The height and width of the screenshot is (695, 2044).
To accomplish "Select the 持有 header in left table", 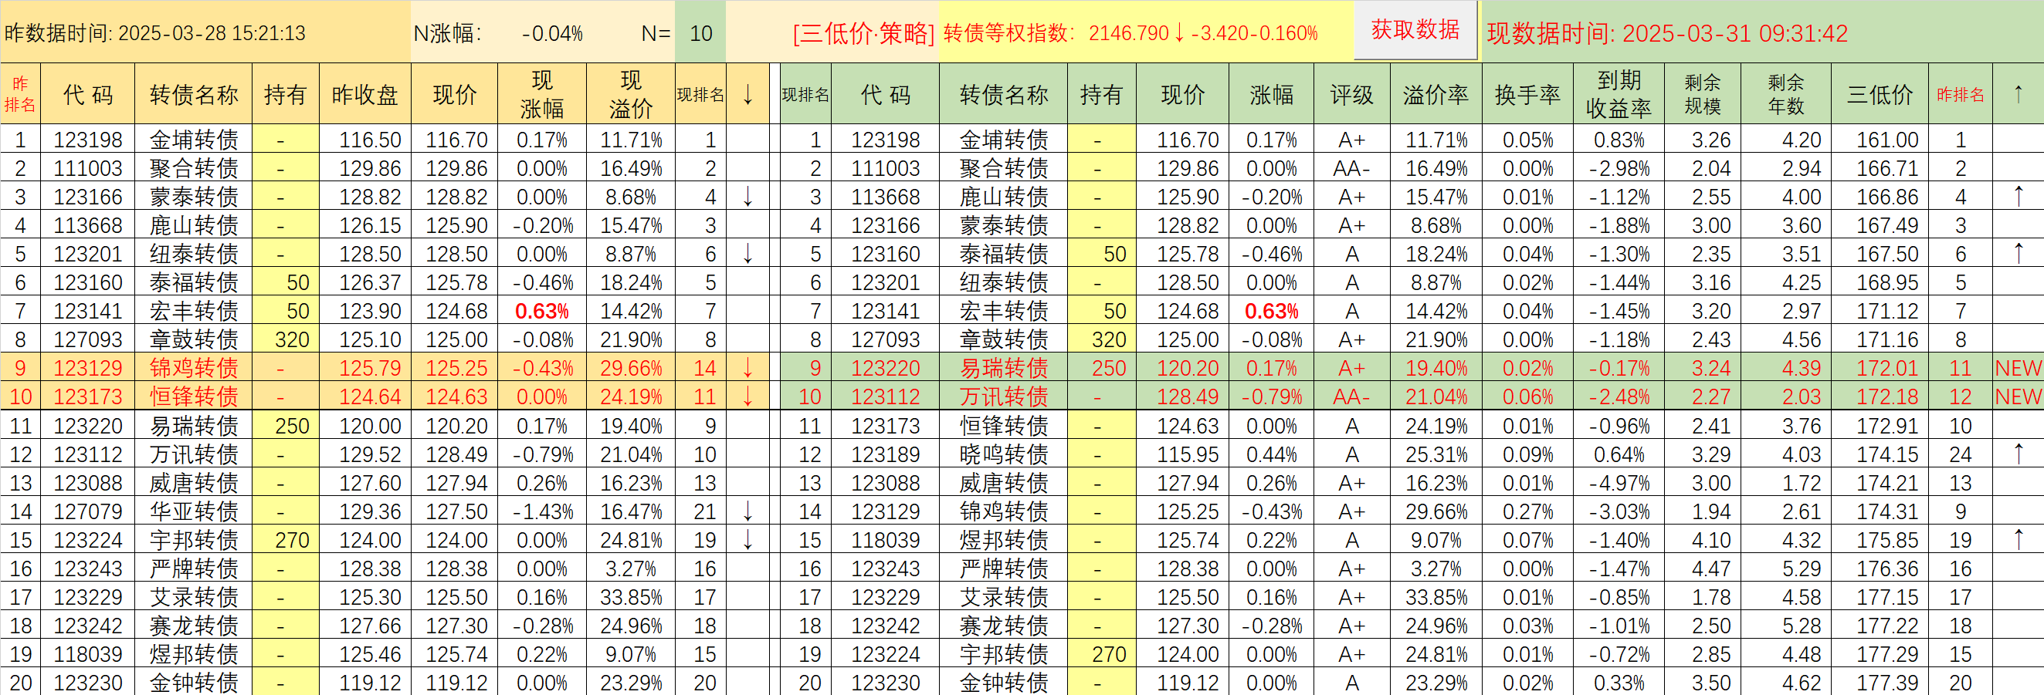I will (x=286, y=93).
